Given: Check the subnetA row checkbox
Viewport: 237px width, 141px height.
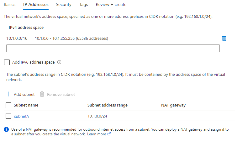Looking at the screenshot, I should (x=8, y=116).
